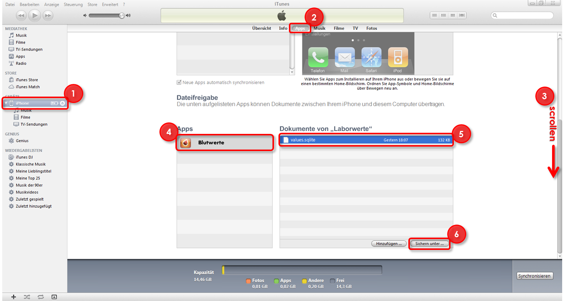
Task: Click the Hinzufügen button
Action: [389, 244]
